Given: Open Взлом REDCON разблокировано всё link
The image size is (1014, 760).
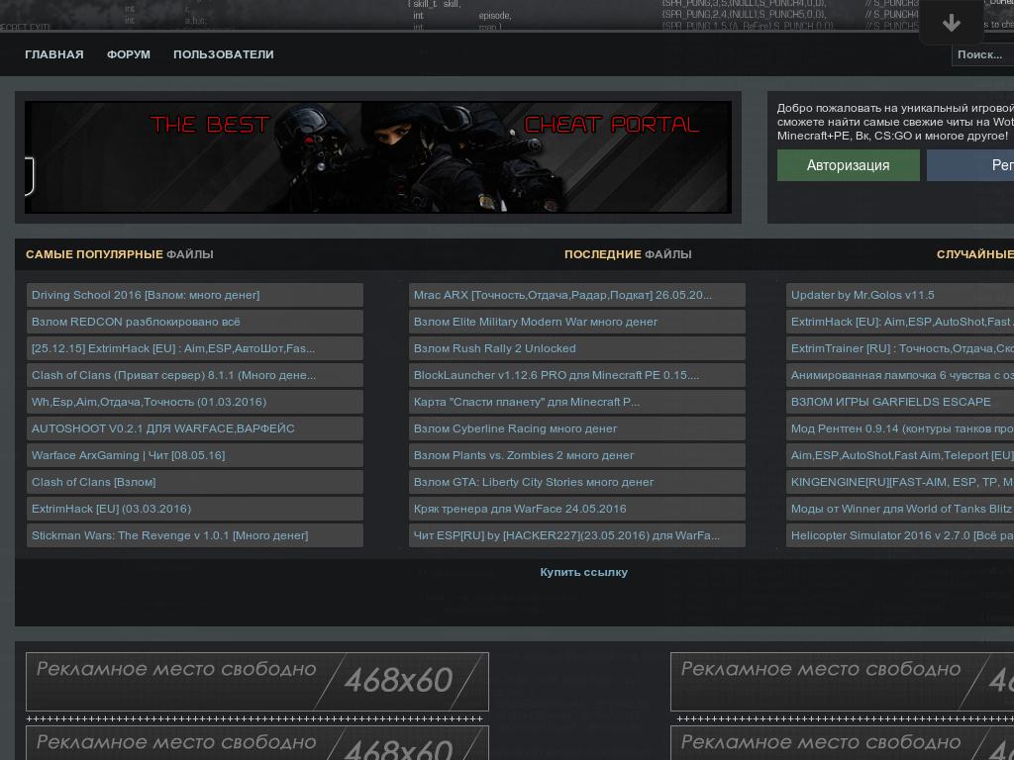Looking at the screenshot, I should coord(136,322).
